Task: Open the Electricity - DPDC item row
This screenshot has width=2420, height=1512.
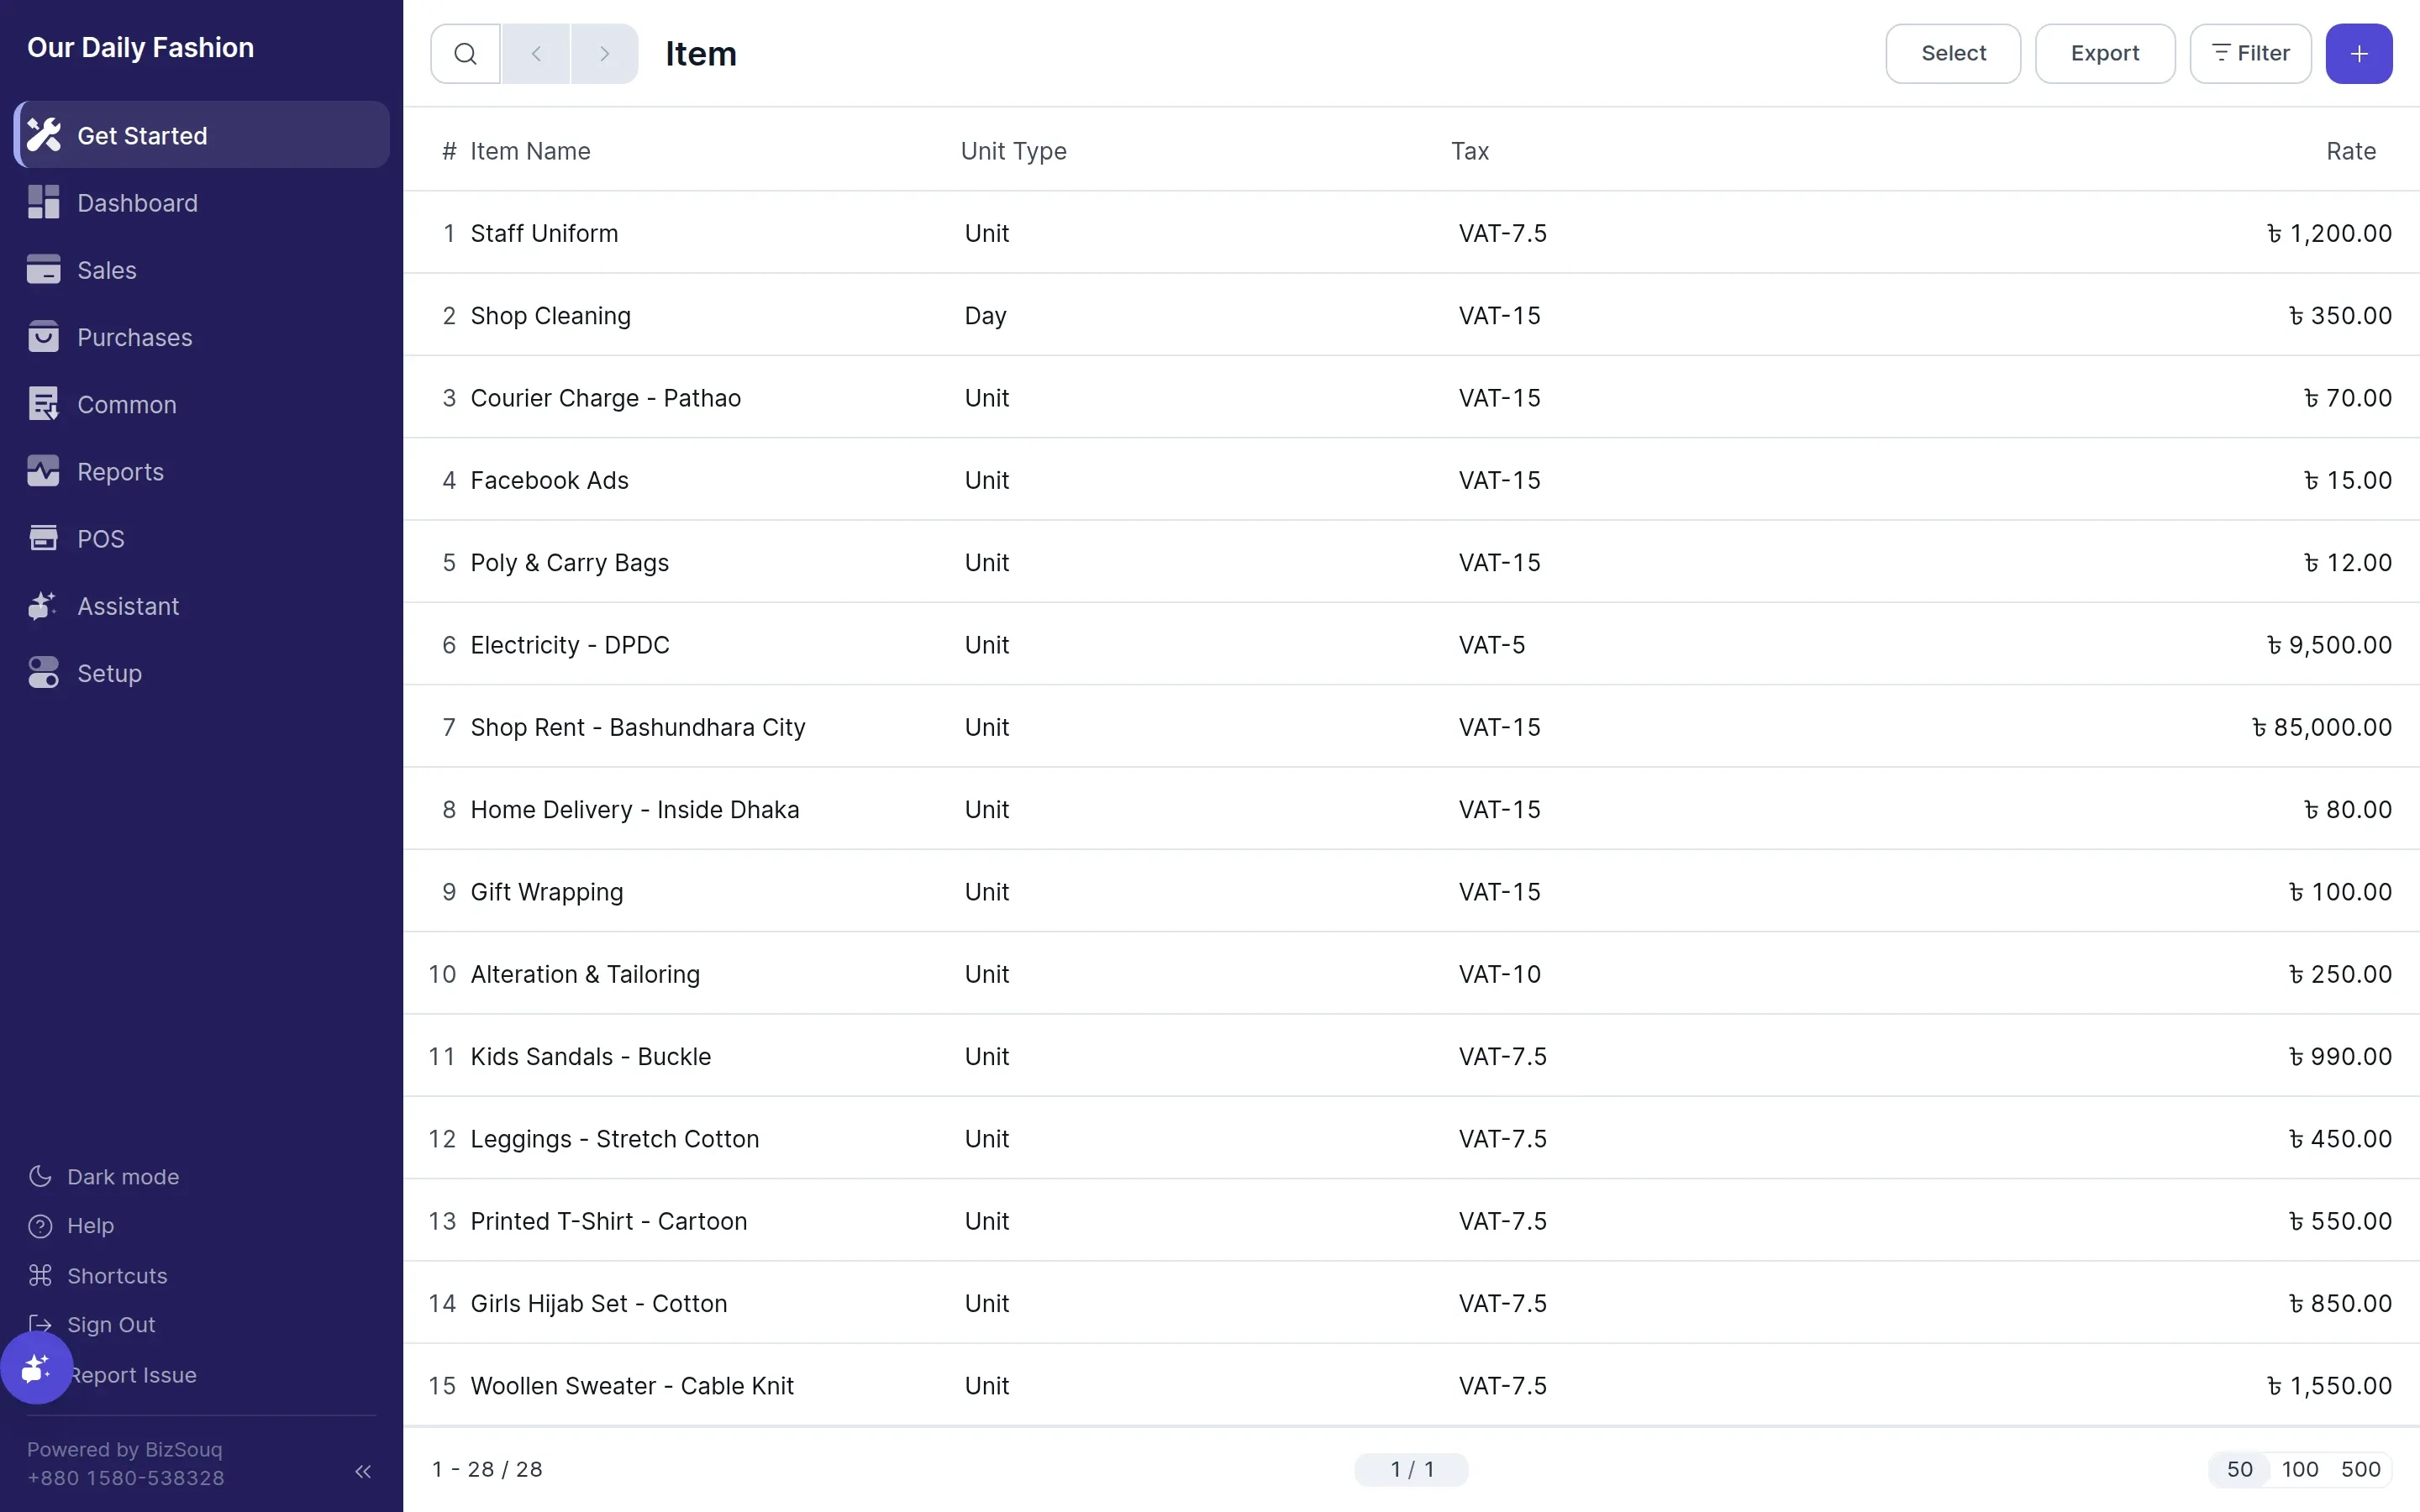Action: [1411, 644]
